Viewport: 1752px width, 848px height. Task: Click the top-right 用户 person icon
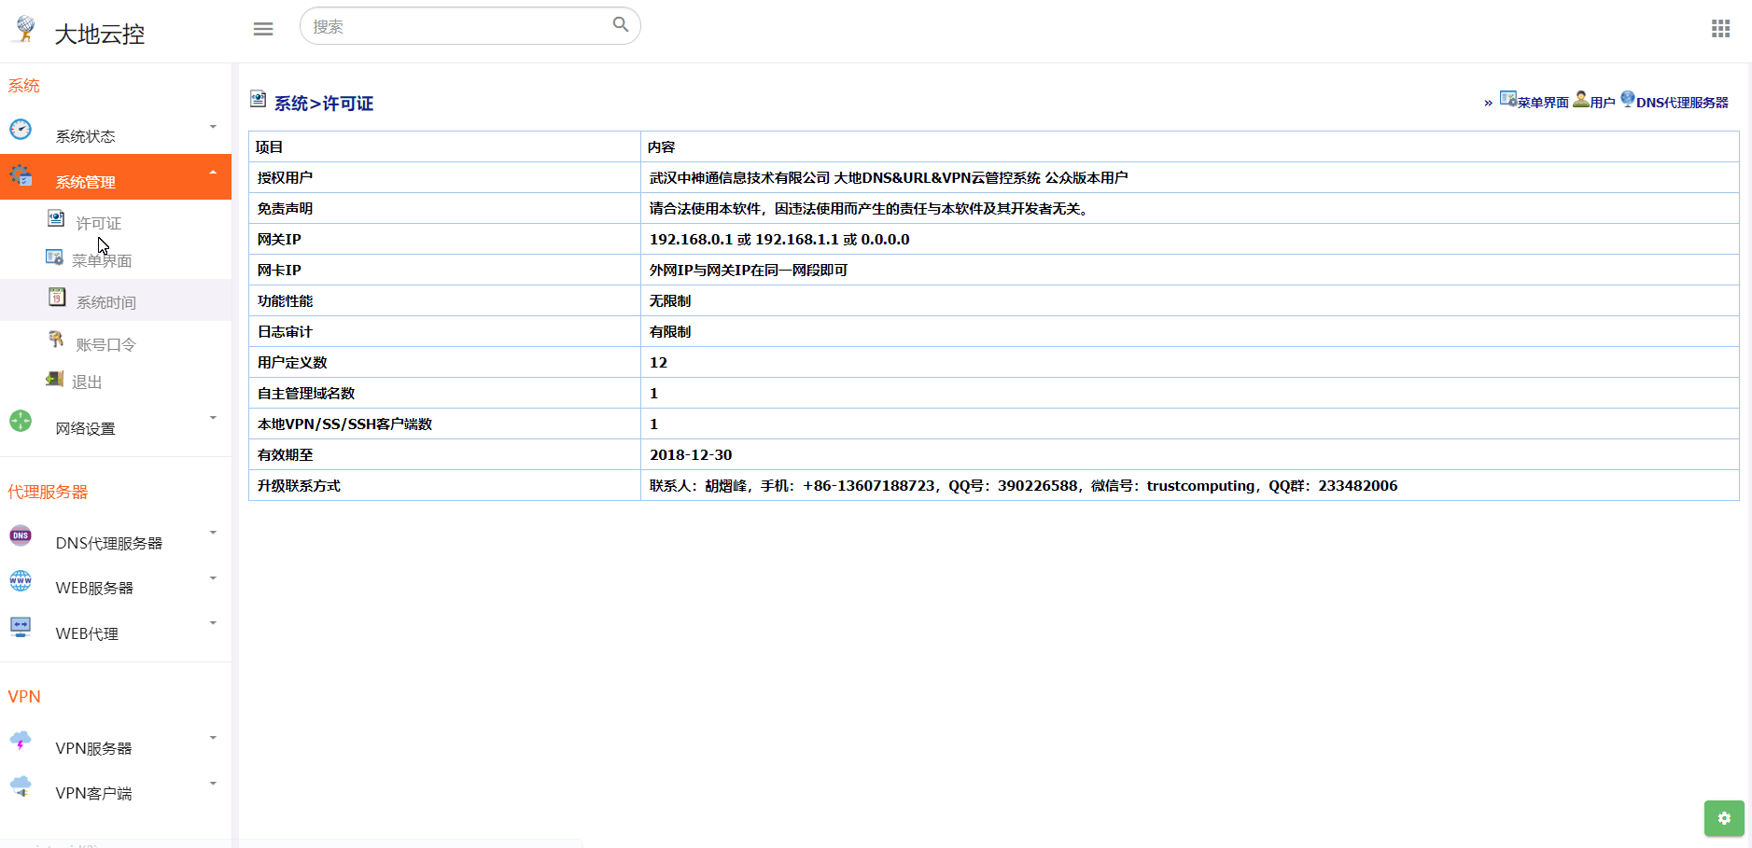[1581, 99]
